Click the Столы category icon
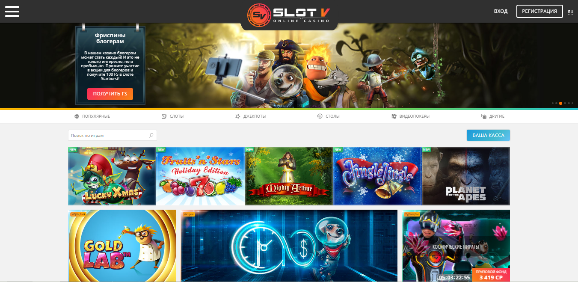Screen dimensions: 578x282 (x=320, y=116)
